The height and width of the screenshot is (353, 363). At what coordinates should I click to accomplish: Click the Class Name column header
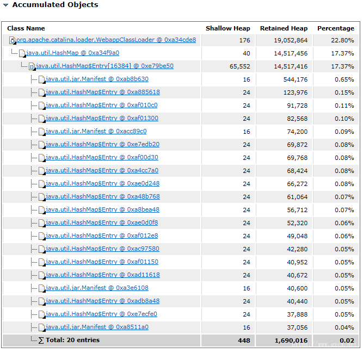pyautogui.click(x=26, y=28)
